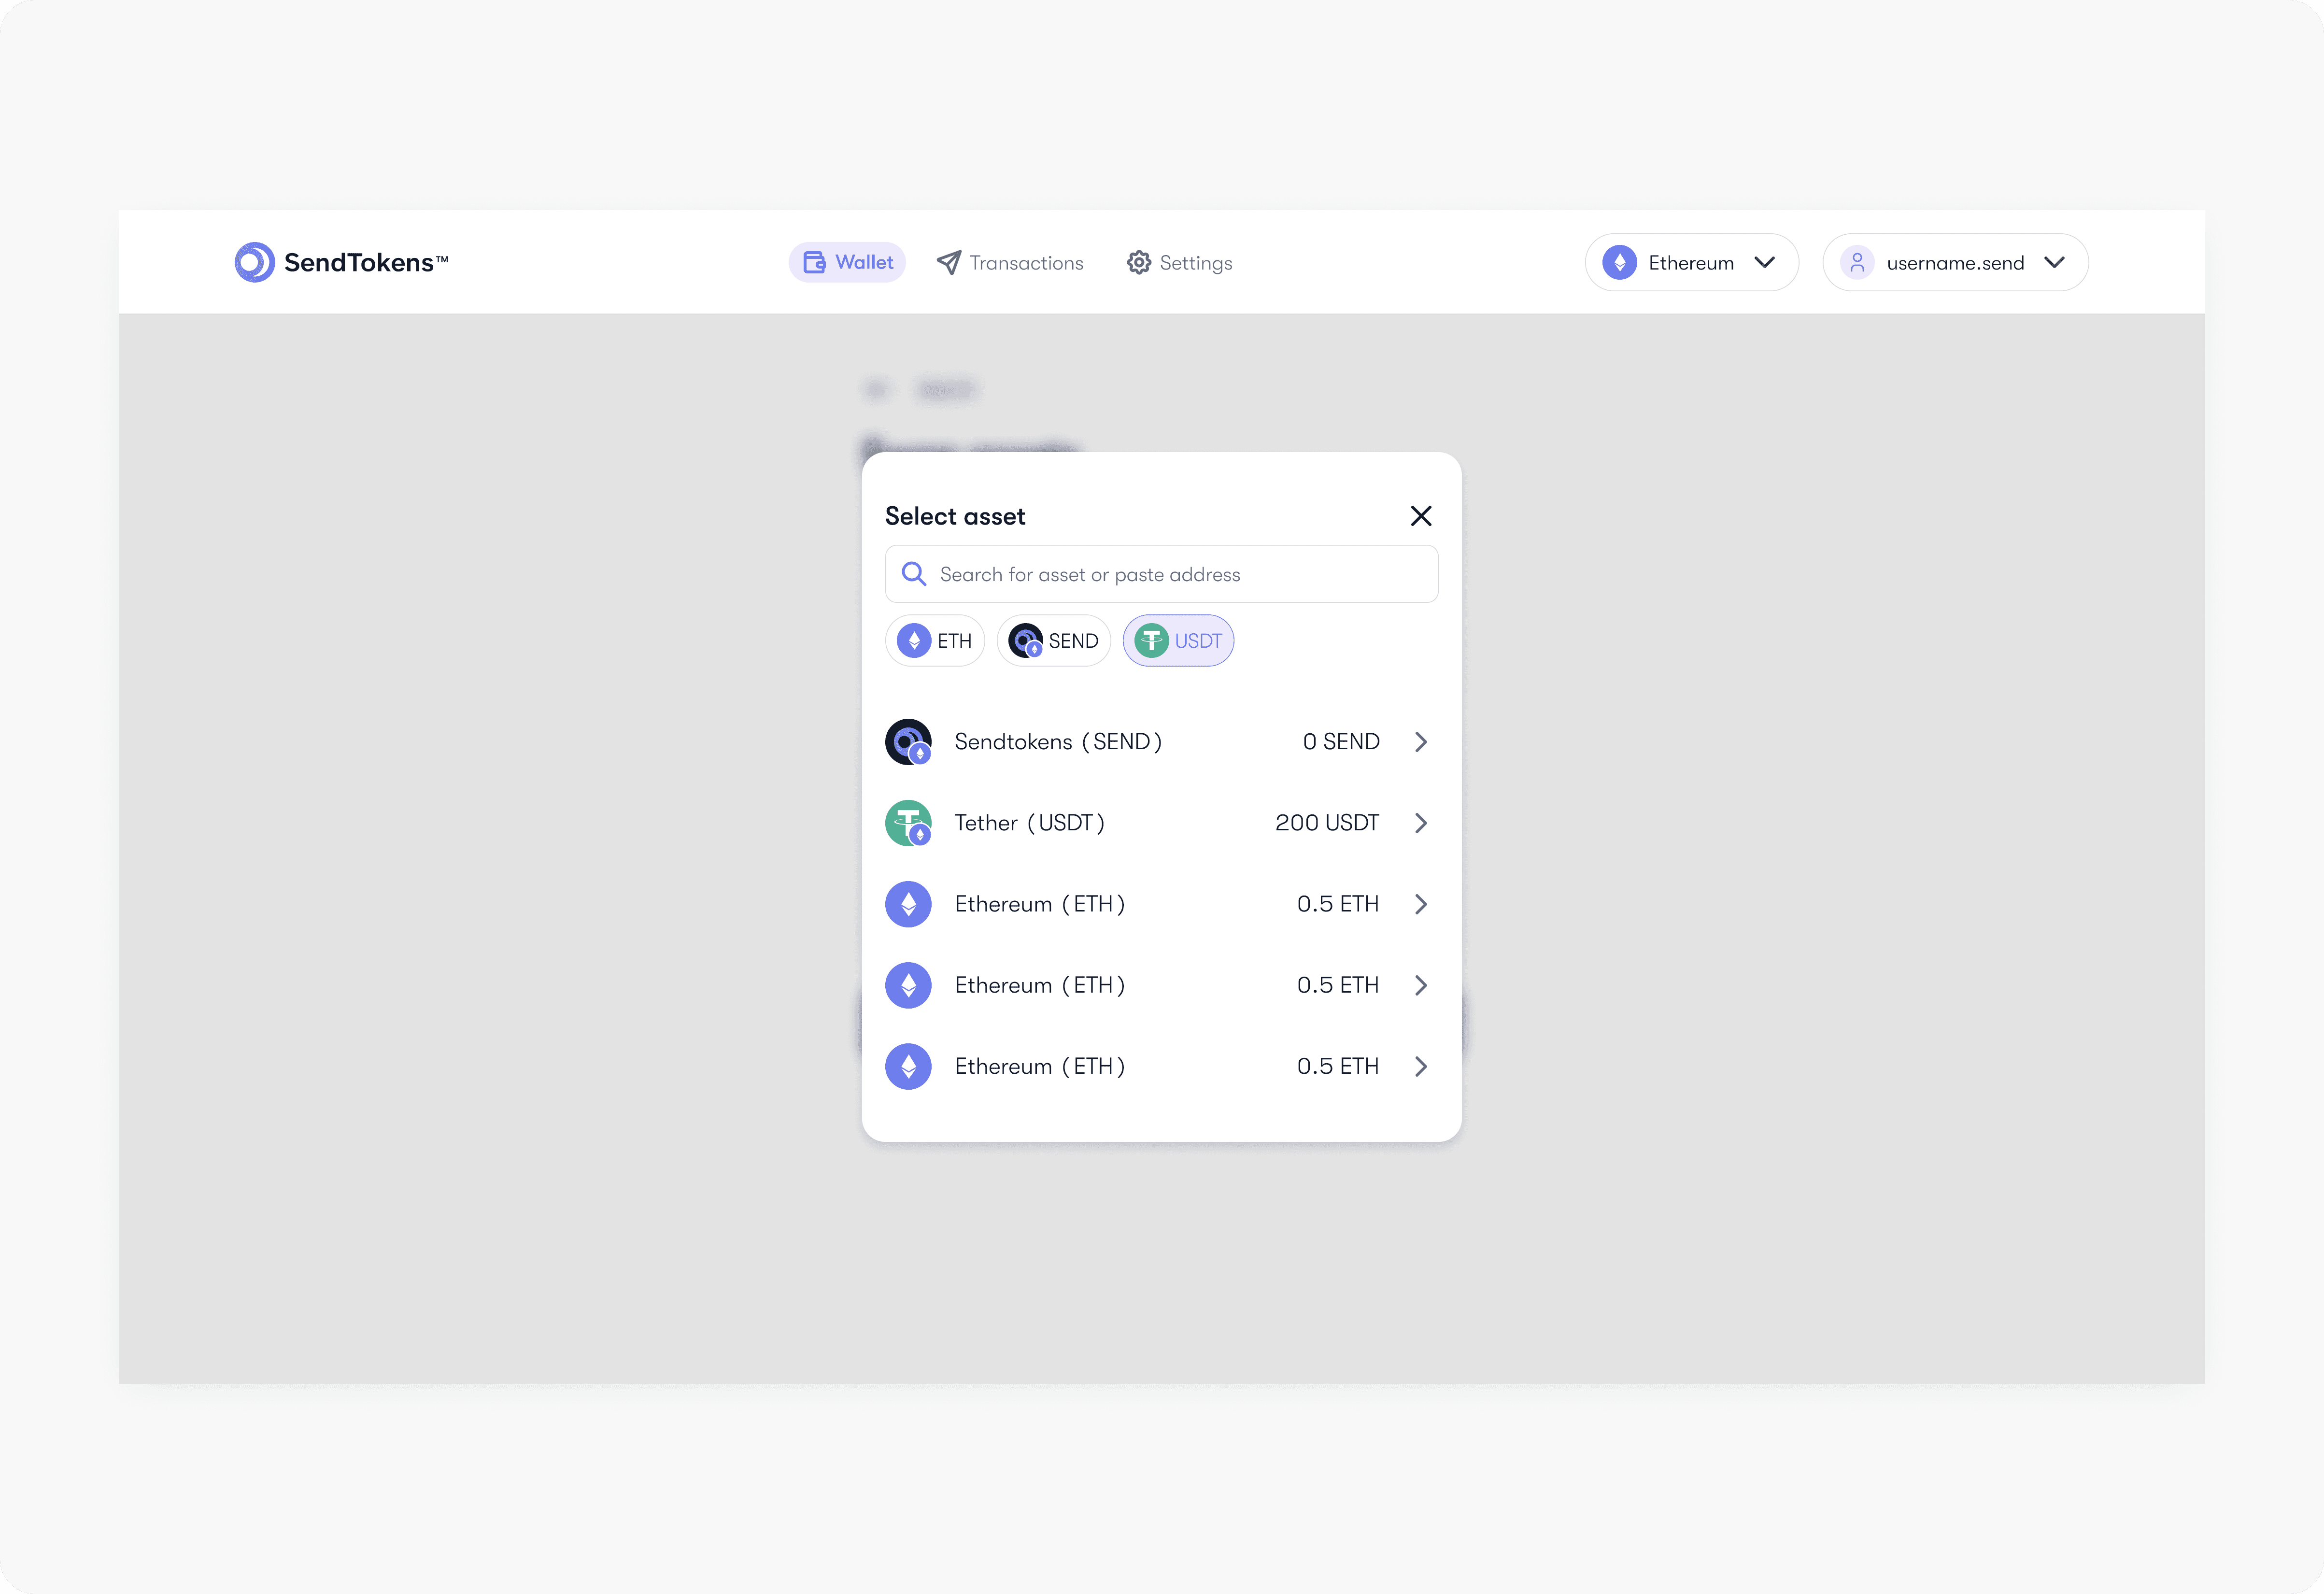This screenshot has height=1594, width=2324.
Task: Open the Ethereum network dropdown
Action: click(x=1691, y=262)
